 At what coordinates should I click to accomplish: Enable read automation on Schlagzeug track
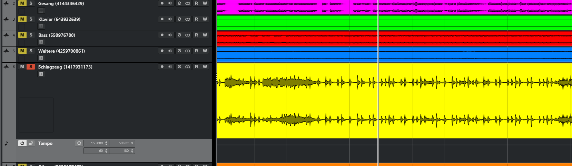tap(196, 67)
